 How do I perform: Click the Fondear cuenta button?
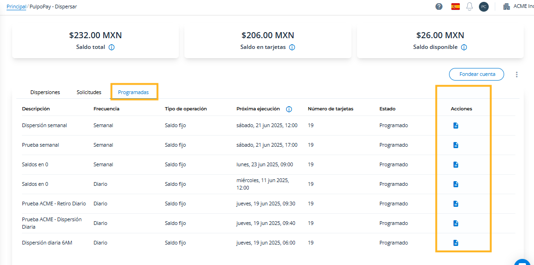[477, 74]
